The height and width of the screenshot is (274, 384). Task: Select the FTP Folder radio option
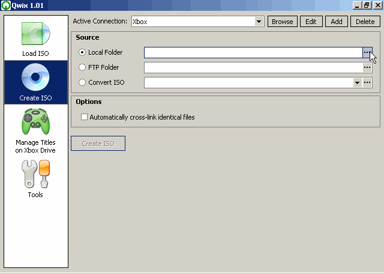point(82,67)
